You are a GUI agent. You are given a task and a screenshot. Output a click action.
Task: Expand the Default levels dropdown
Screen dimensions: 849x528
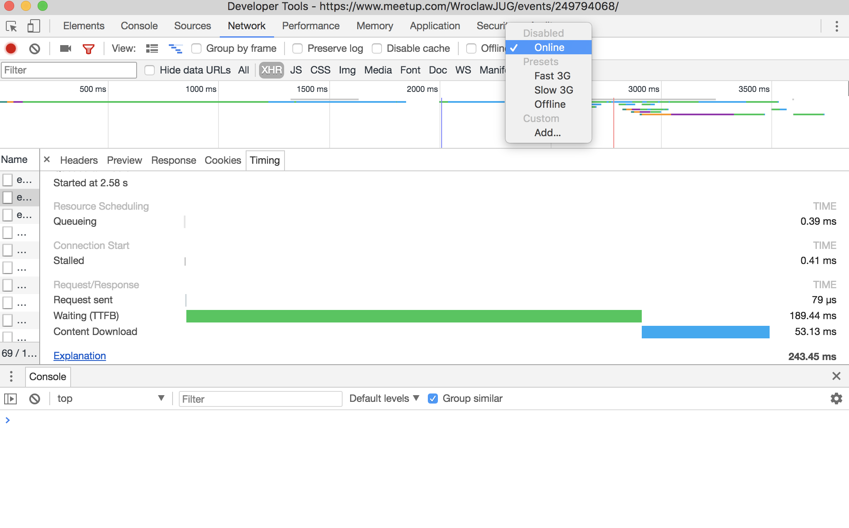[x=384, y=399]
